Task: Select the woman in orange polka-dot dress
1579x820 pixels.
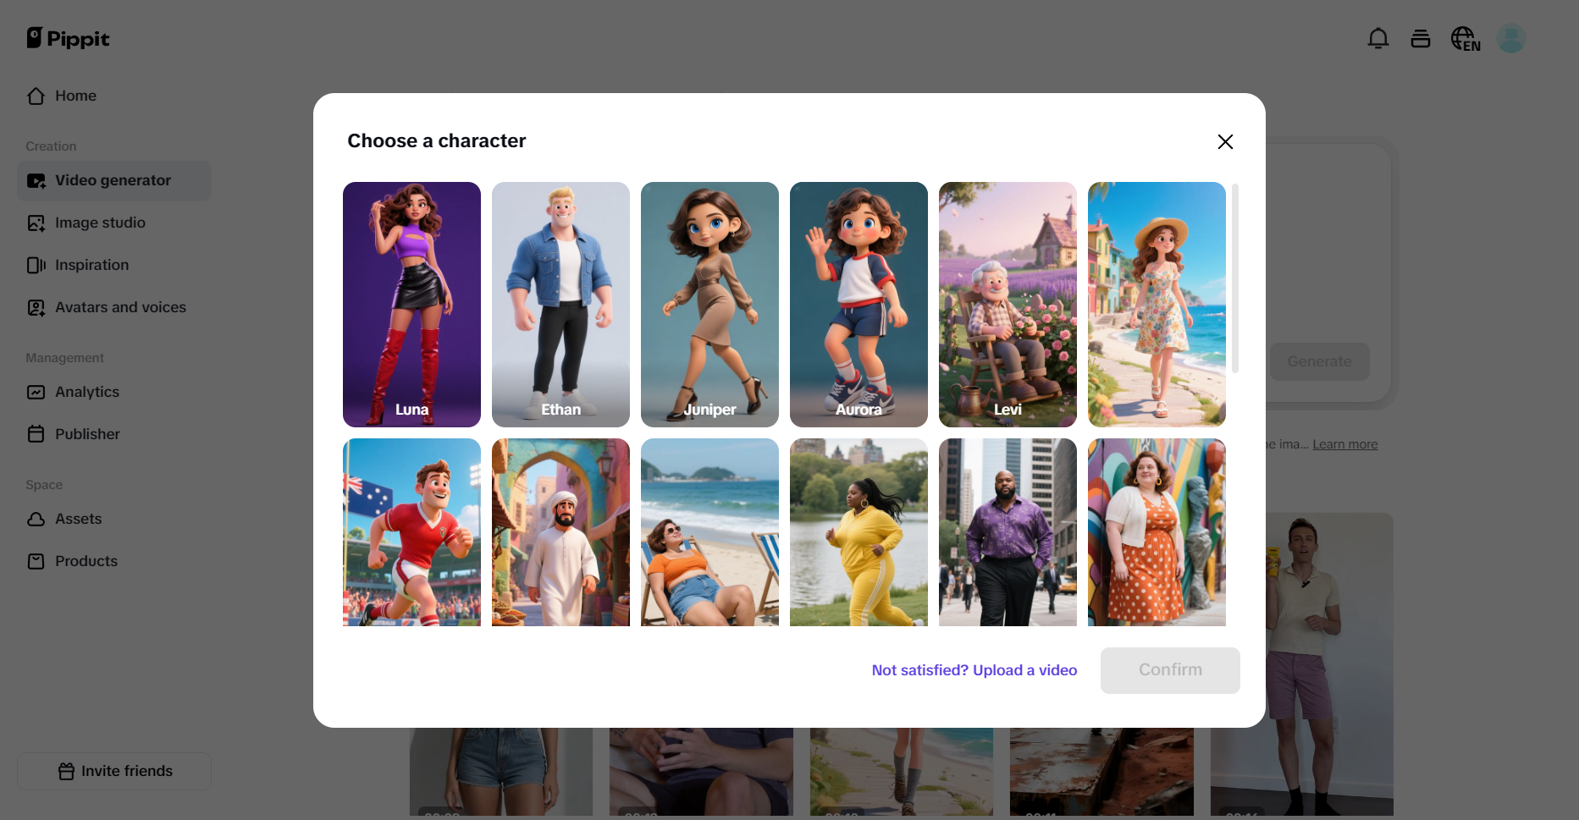Action: 1157,532
